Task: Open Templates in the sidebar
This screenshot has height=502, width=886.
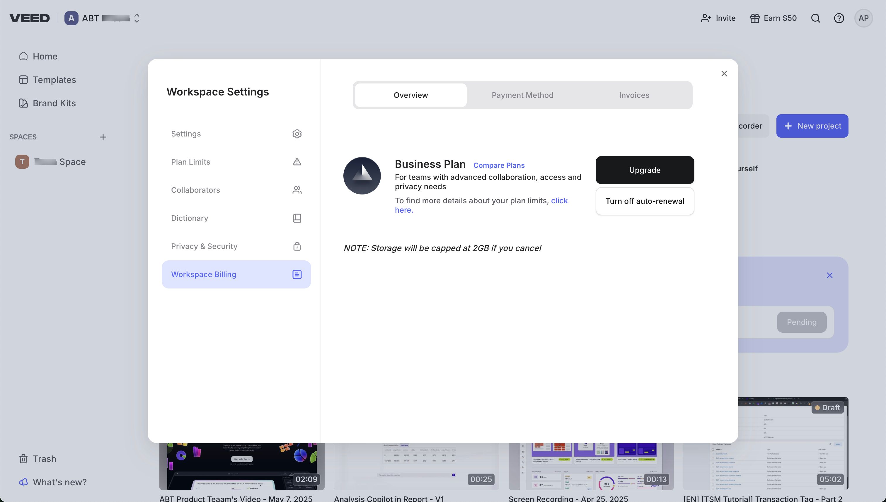Action: point(47,80)
